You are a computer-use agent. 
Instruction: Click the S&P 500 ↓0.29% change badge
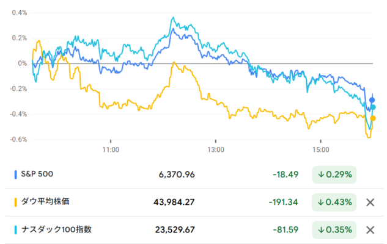click(334, 174)
